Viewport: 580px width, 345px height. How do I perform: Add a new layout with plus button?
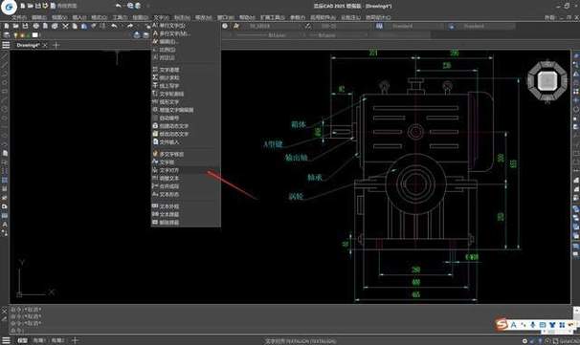click(75, 340)
